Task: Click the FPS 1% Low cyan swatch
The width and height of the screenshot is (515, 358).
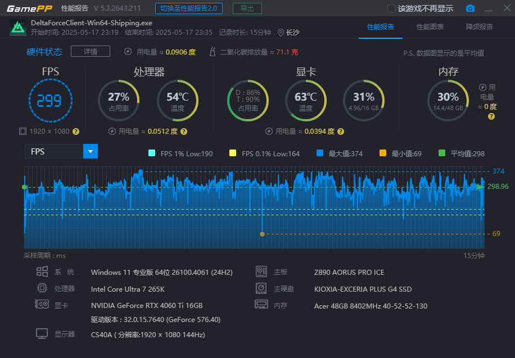Action: click(152, 153)
